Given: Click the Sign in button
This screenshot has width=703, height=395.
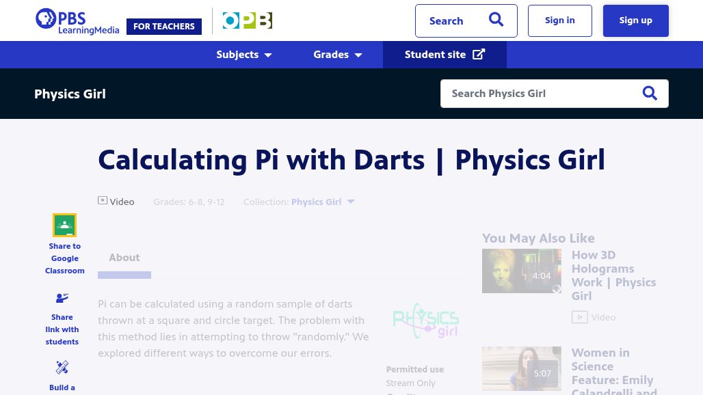Looking at the screenshot, I should (x=559, y=21).
